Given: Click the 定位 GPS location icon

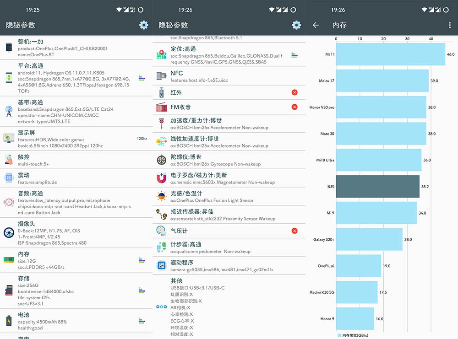Looking at the screenshot, I should (x=161, y=55).
